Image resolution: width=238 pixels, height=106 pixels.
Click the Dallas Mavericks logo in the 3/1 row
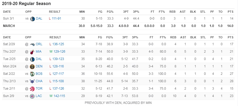coord(32,19)
